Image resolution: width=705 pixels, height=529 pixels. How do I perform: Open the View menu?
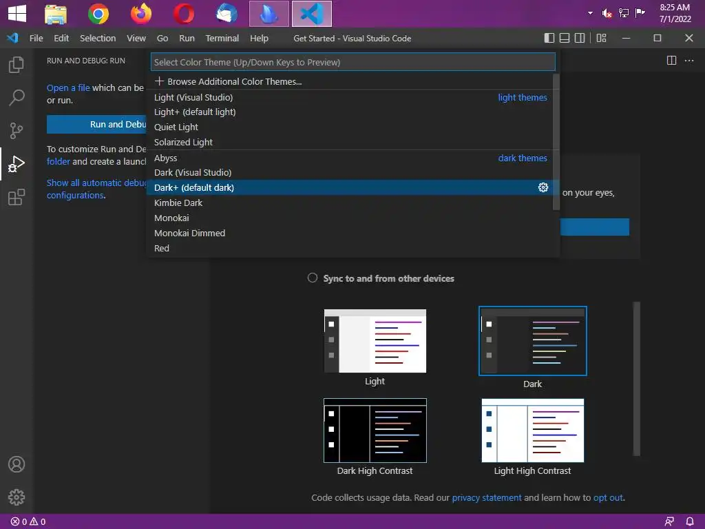click(136, 39)
